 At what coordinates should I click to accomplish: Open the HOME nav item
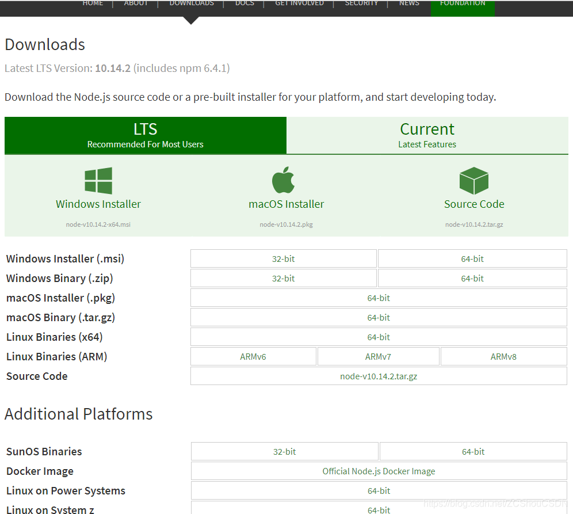coord(93,3)
